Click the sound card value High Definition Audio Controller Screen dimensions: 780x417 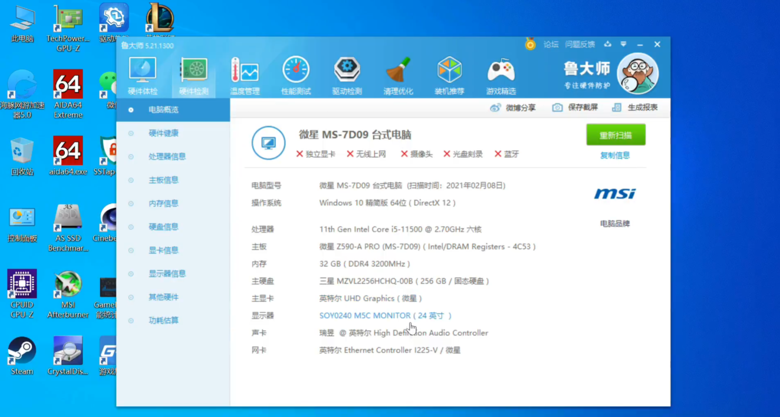point(404,333)
